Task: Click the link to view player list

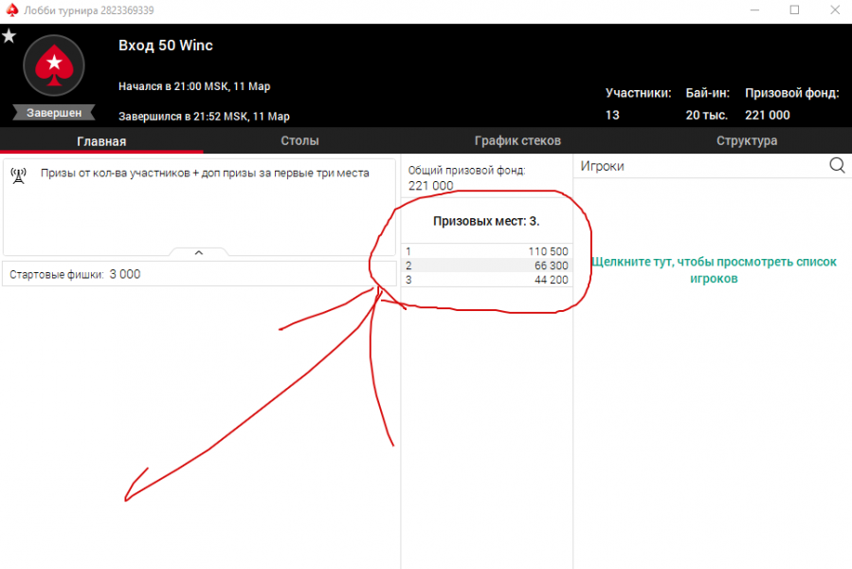Action: pyautogui.click(x=713, y=270)
